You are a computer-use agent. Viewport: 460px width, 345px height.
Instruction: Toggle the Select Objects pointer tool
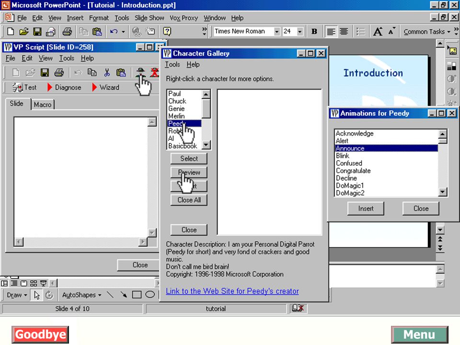tap(37, 295)
